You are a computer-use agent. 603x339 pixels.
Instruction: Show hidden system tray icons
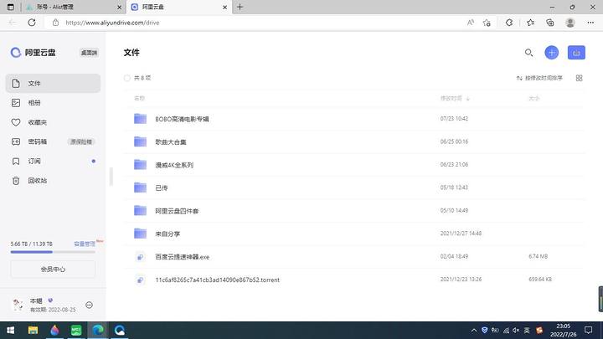point(474,330)
